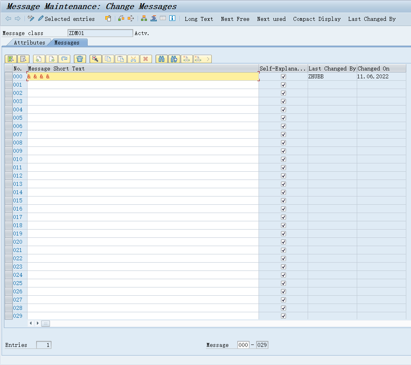Click the Cut scissors icon
The height and width of the screenshot is (365, 411).
[133, 59]
